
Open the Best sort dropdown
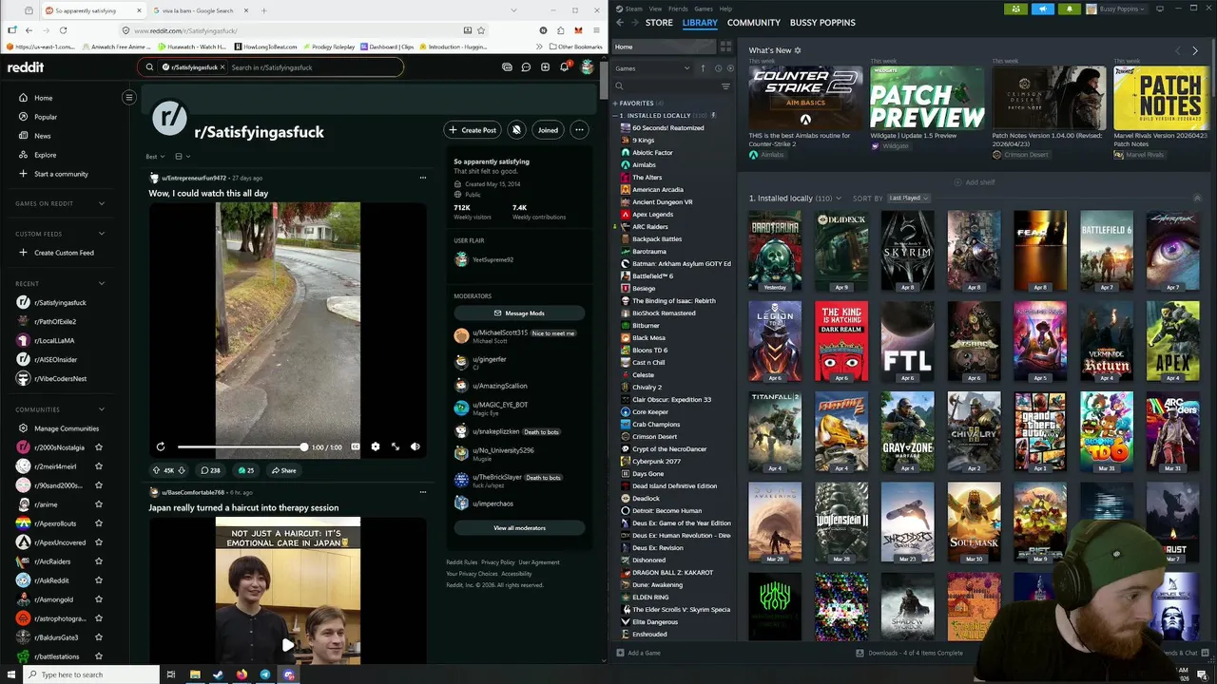pos(155,157)
